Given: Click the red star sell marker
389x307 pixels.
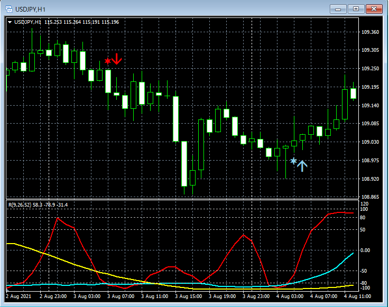Looking at the screenshot, I should coord(107,61).
